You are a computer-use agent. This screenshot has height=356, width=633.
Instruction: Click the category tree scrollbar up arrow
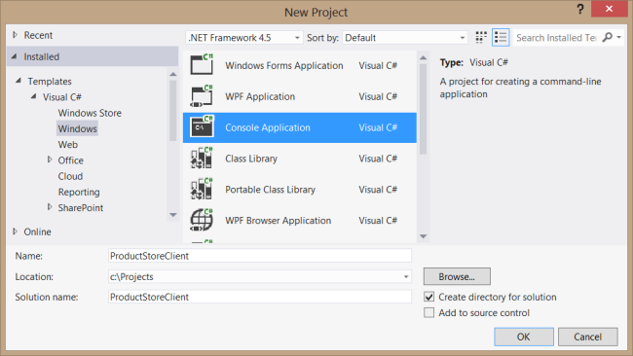coord(173,74)
